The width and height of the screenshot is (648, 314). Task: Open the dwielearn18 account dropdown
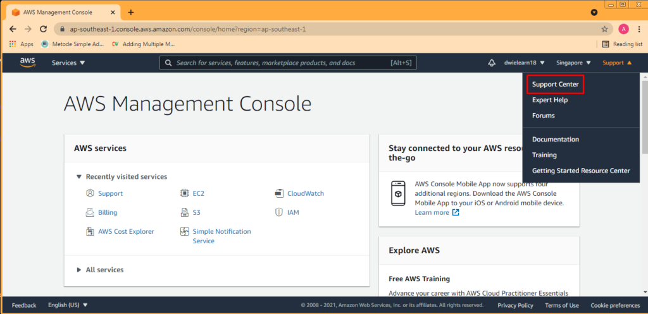pyautogui.click(x=524, y=63)
